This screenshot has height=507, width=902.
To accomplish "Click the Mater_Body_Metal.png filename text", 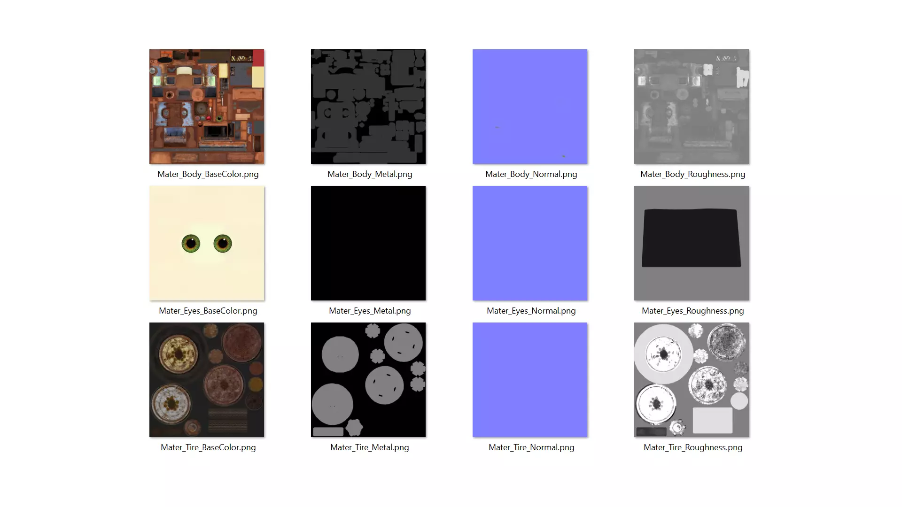I will pyautogui.click(x=370, y=174).
